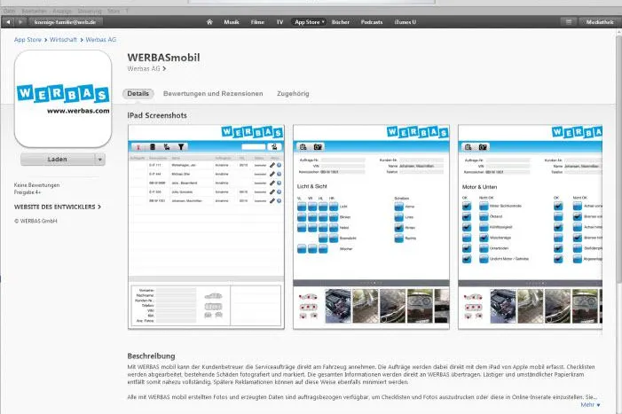Image resolution: width=622 pixels, height=414 pixels.
Task: Switch to the Podcasts section
Action: pos(372,22)
